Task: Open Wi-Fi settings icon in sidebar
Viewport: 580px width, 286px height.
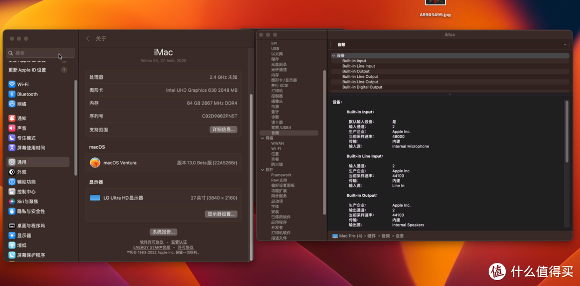Action: point(12,84)
